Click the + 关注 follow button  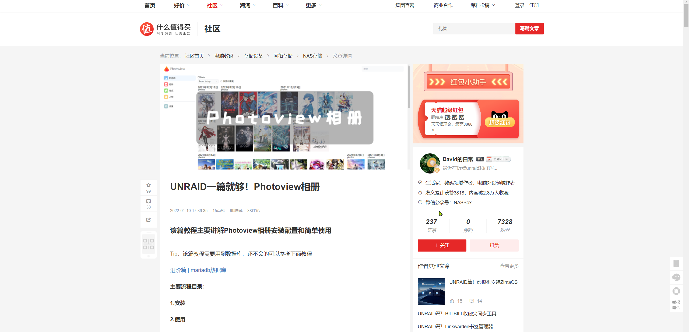[x=442, y=245]
